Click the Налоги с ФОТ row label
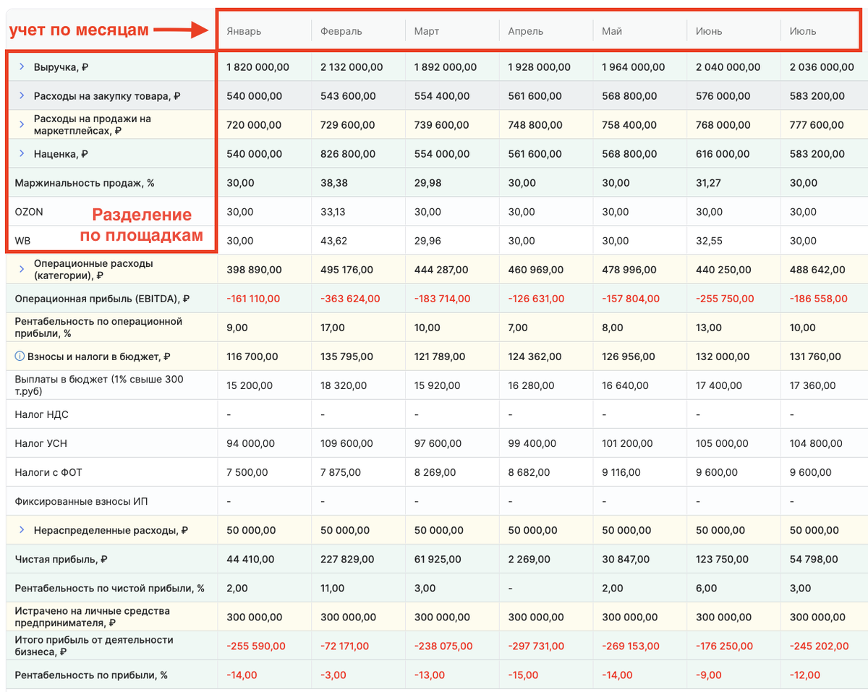The image size is (868, 692). pyautogui.click(x=48, y=472)
